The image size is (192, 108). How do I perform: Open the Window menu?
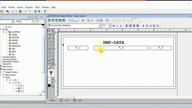pyautogui.click(x=45, y=7)
